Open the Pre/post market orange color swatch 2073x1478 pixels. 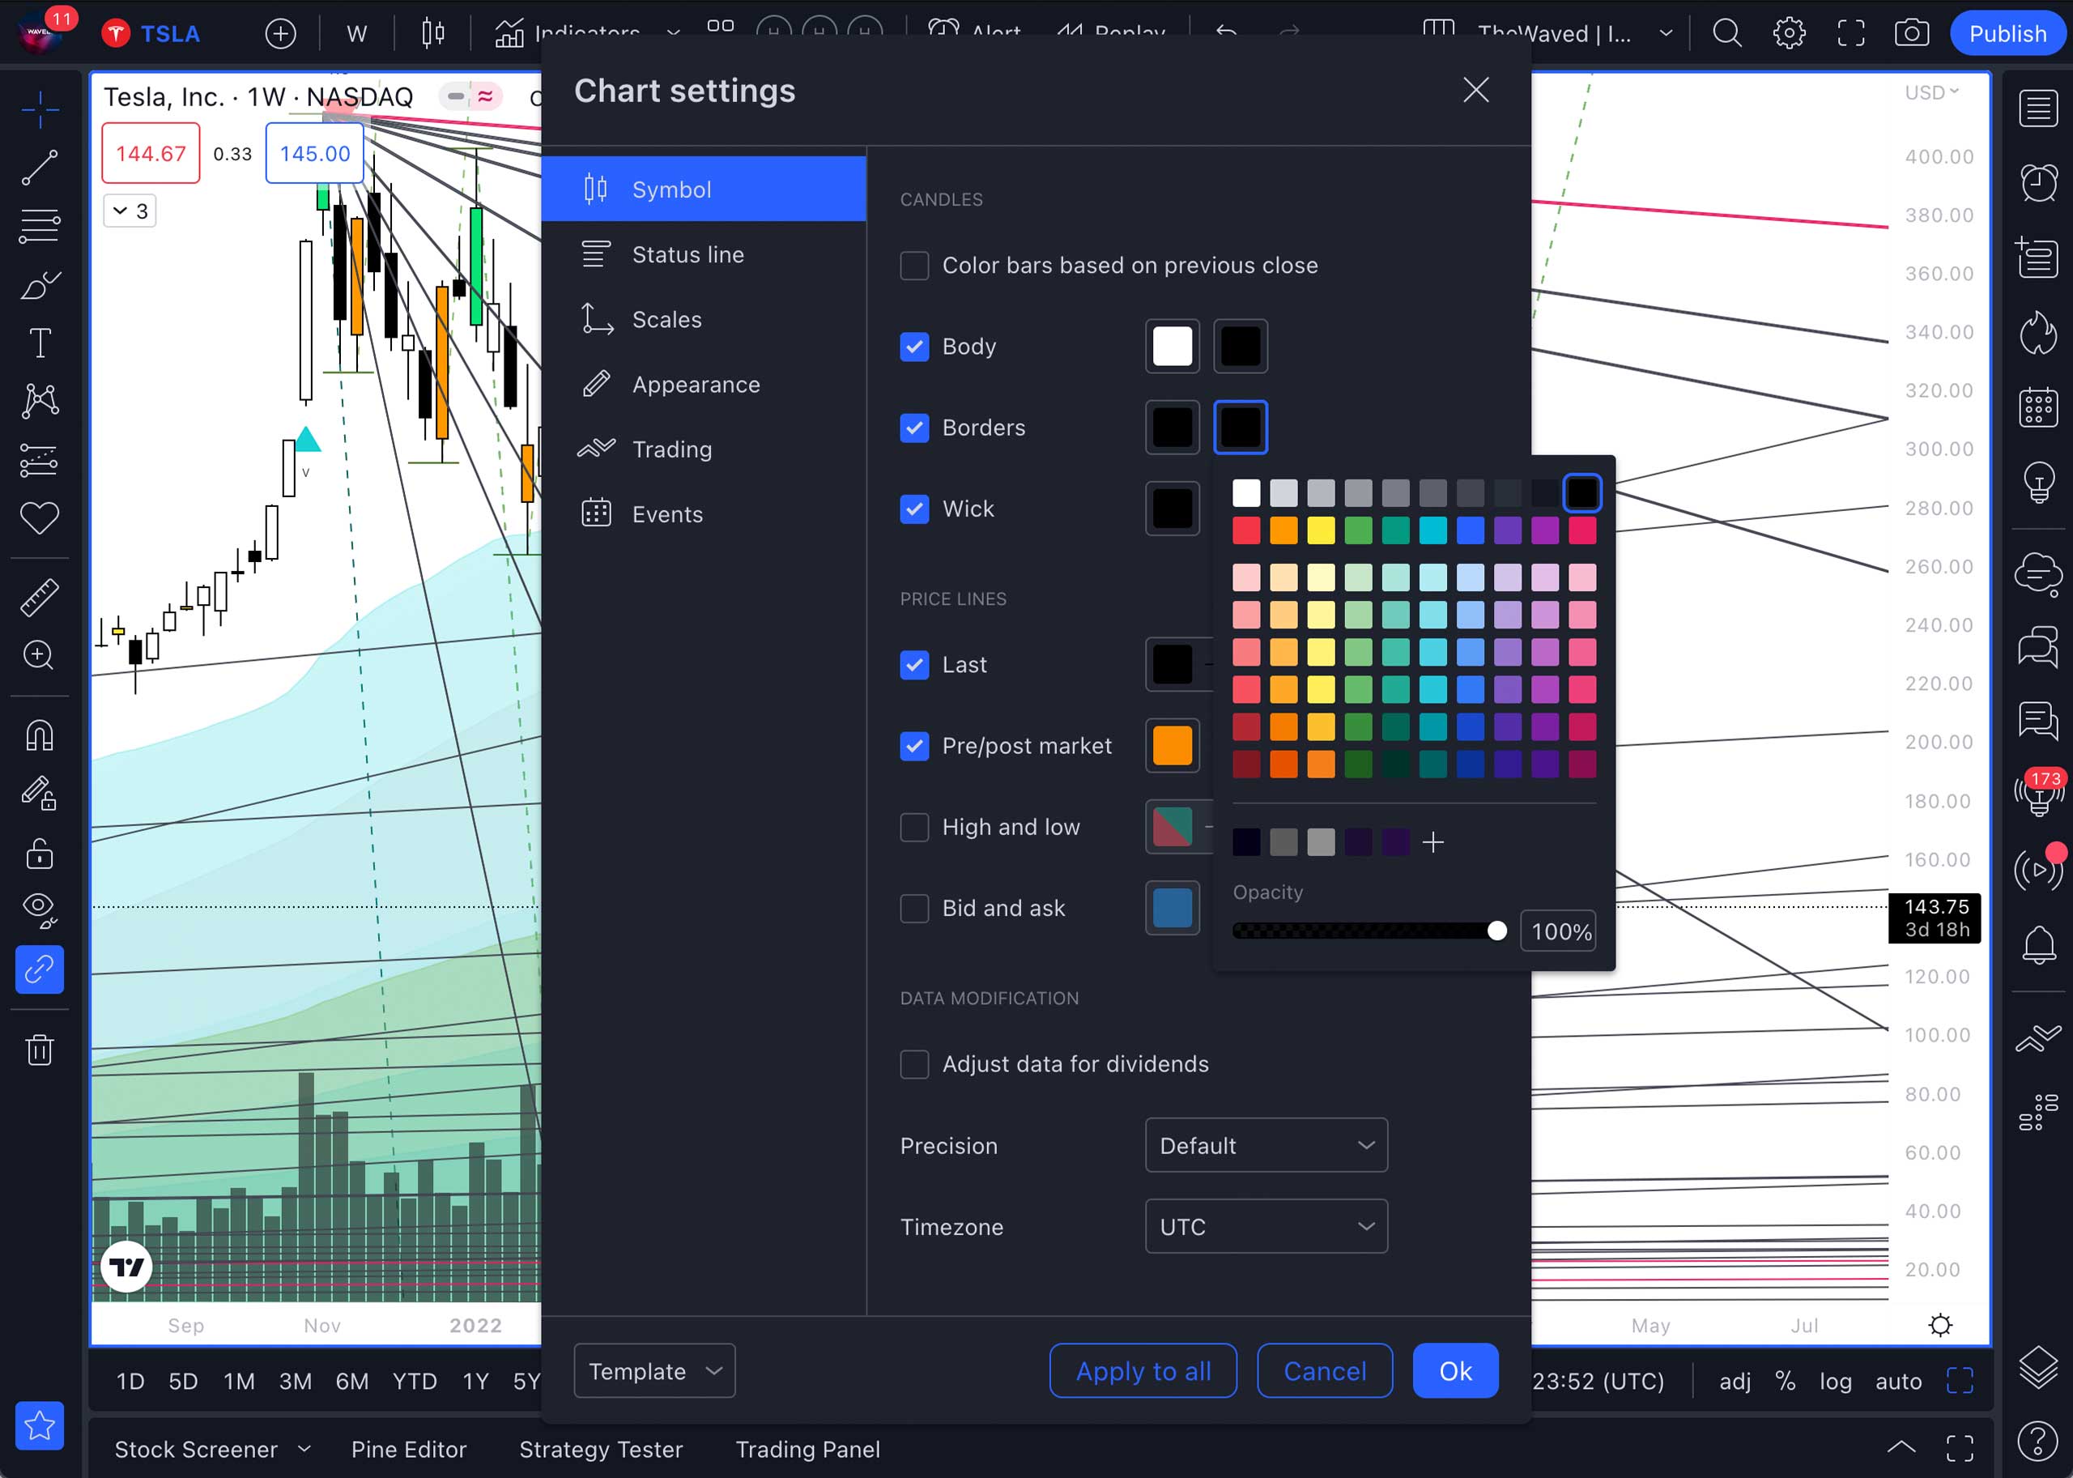(1172, 746)
